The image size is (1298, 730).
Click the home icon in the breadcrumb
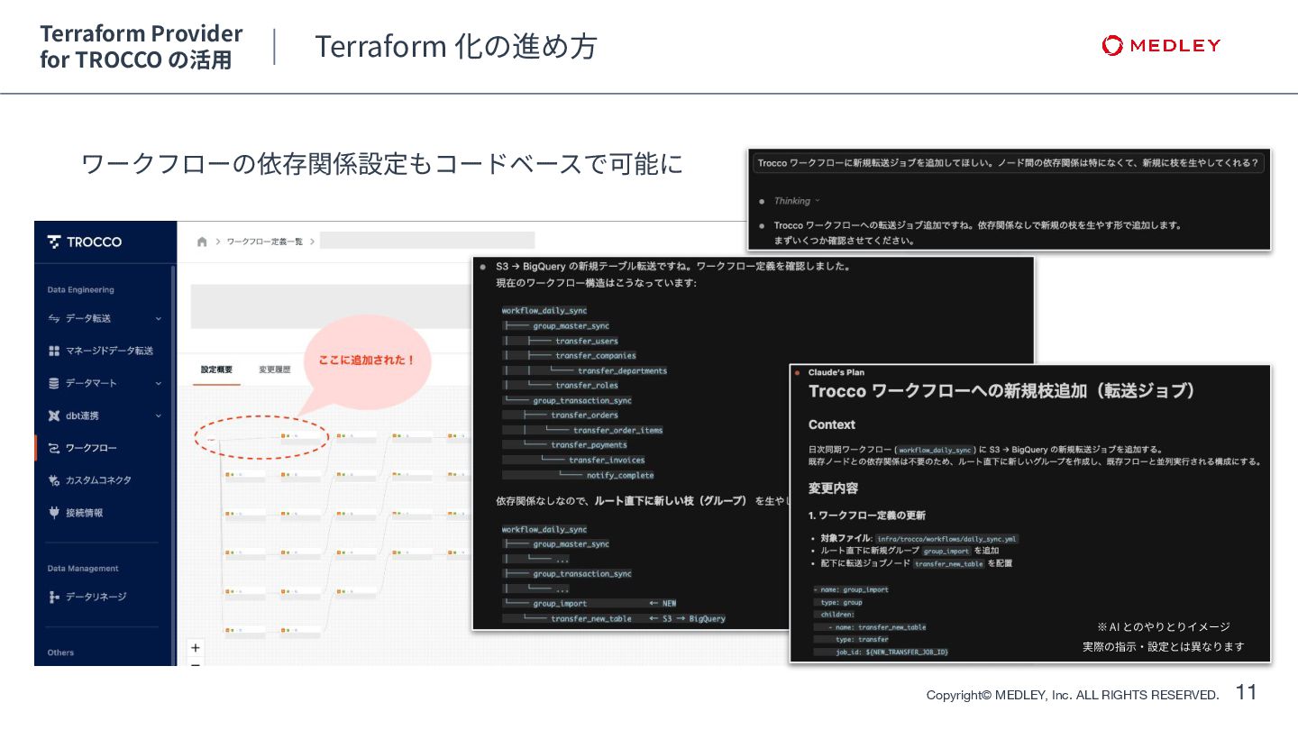pos(202,242)
